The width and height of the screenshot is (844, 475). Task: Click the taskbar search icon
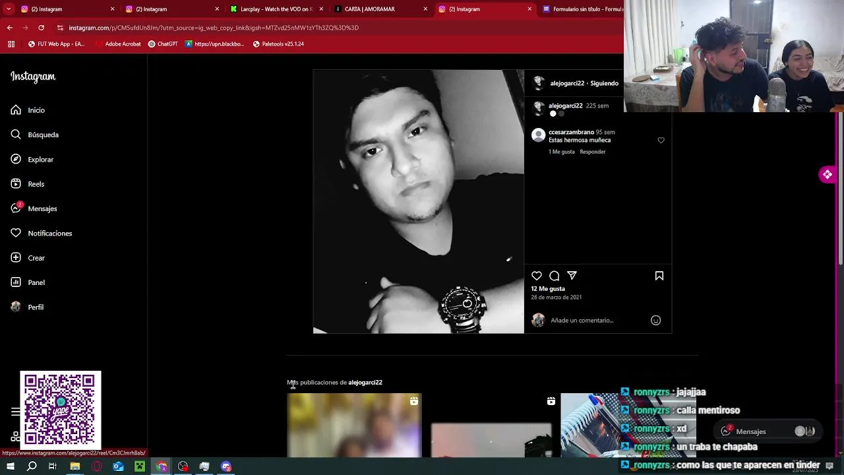coord(32,466)
